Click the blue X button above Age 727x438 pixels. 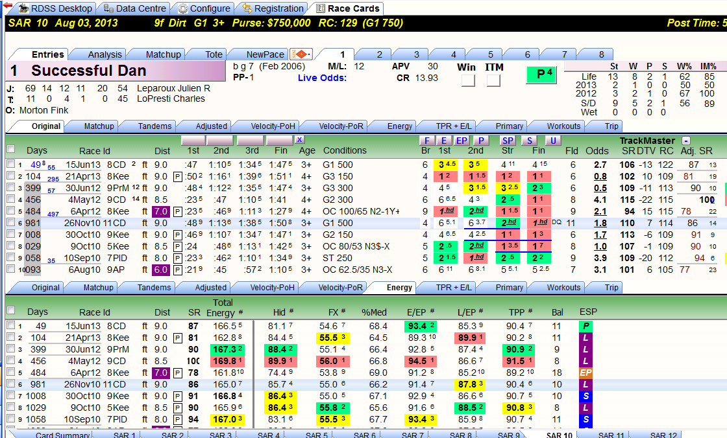coord(299,139)
